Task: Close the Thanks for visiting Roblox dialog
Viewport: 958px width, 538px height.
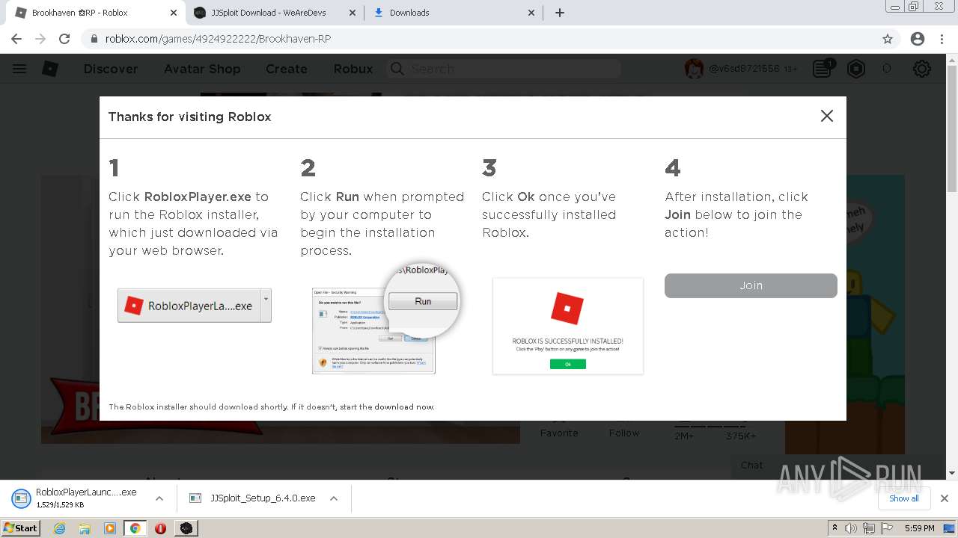Action: pyautogui.click(x=827, y=116)
